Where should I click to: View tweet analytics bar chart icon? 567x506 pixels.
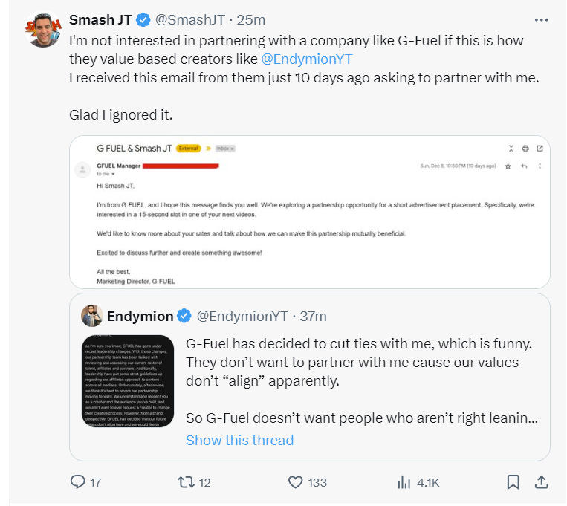click(x=404, y=482)
